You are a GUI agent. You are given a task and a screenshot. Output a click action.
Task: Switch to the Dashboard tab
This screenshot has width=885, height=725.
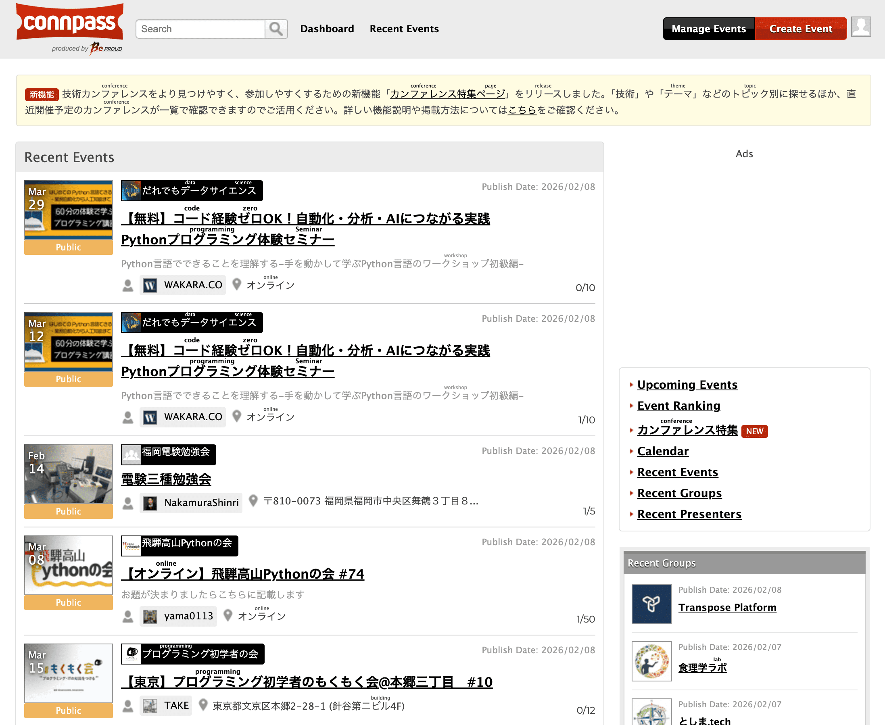tap(327, 28)
